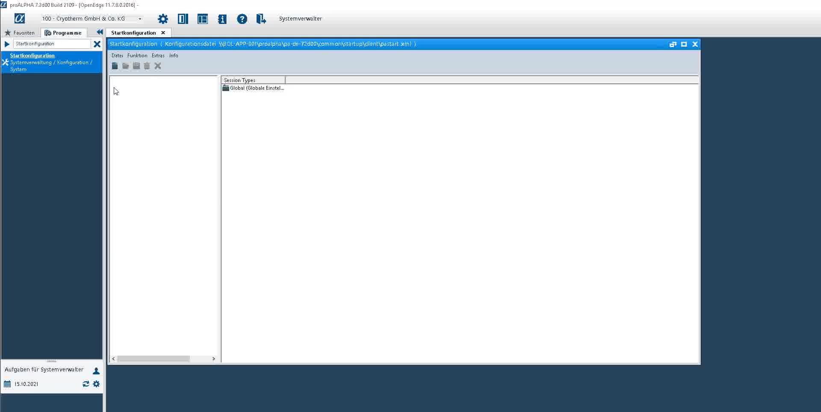Click the user icon in Aufgaben panel
The image size is (821, 412).
pos(96,371)
